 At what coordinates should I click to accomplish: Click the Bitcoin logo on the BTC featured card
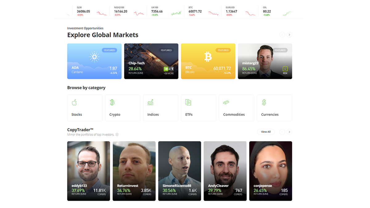coord(208,57)
